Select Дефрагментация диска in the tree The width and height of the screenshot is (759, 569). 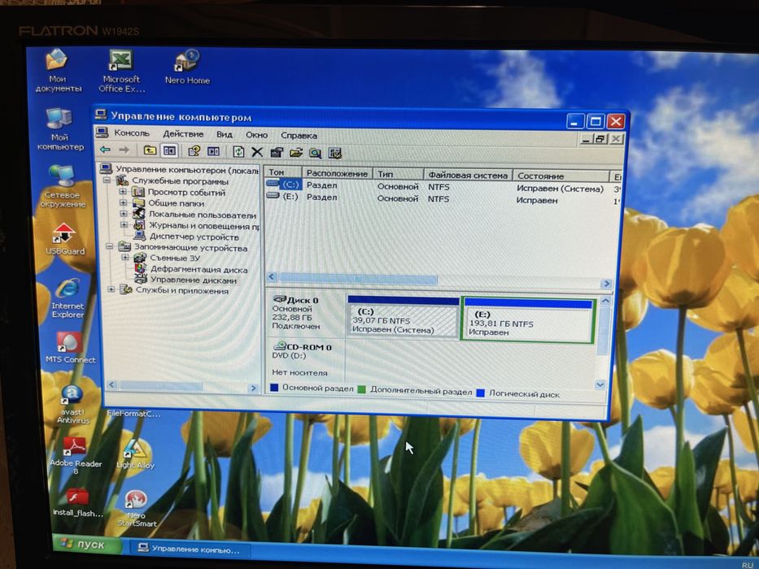(x=199, y=270)
